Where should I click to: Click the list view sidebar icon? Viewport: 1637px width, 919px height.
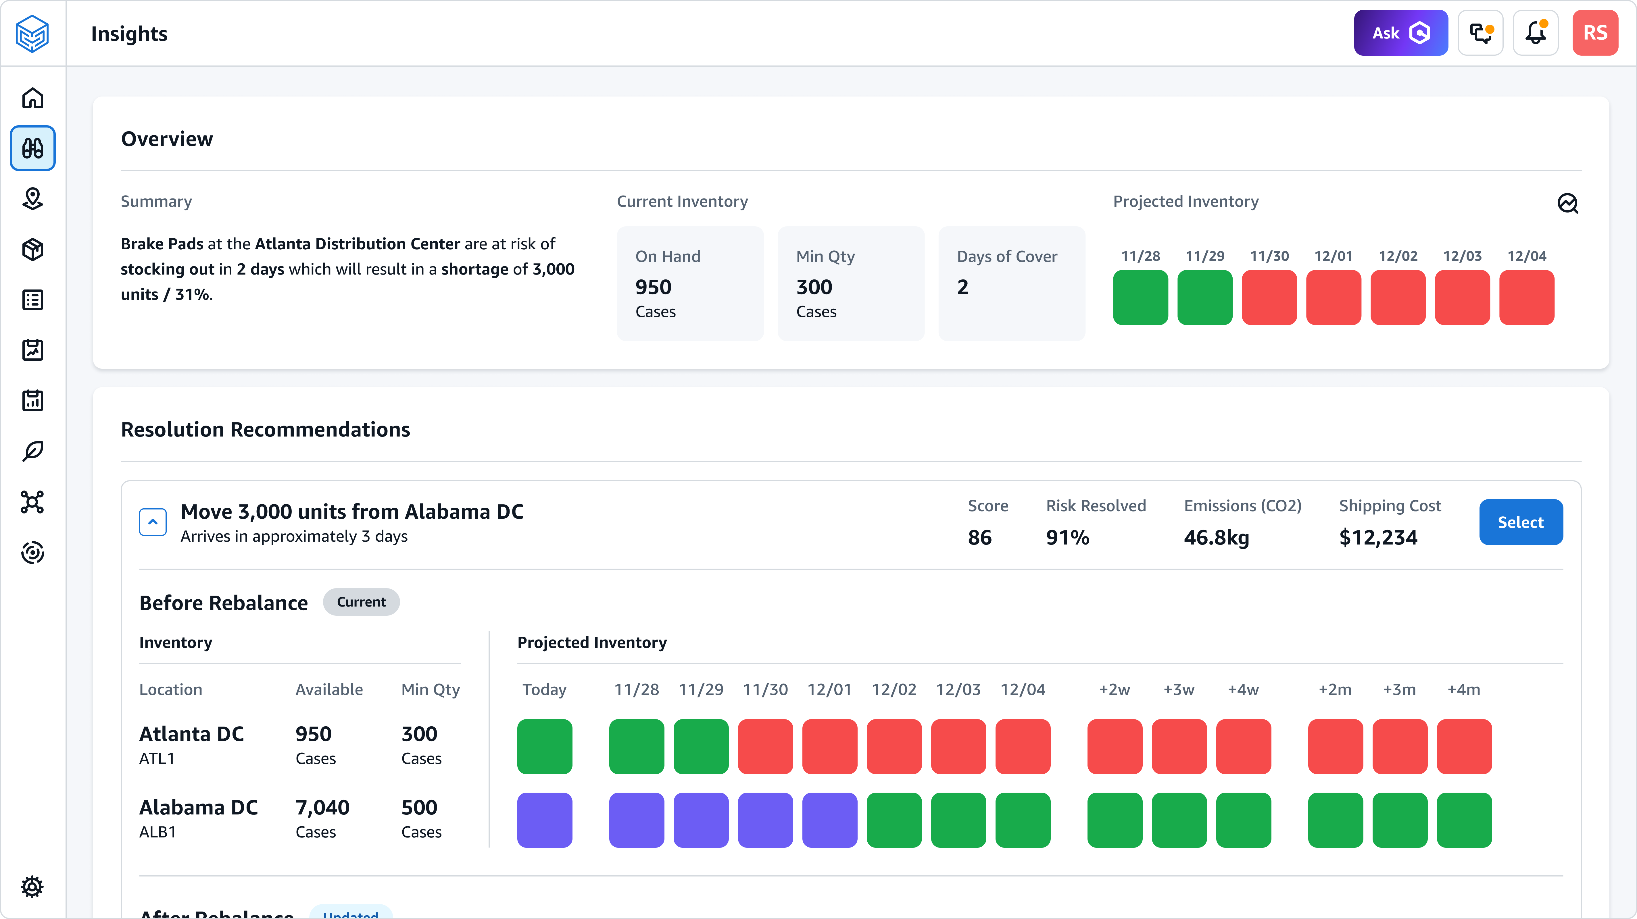coord(32,300)
